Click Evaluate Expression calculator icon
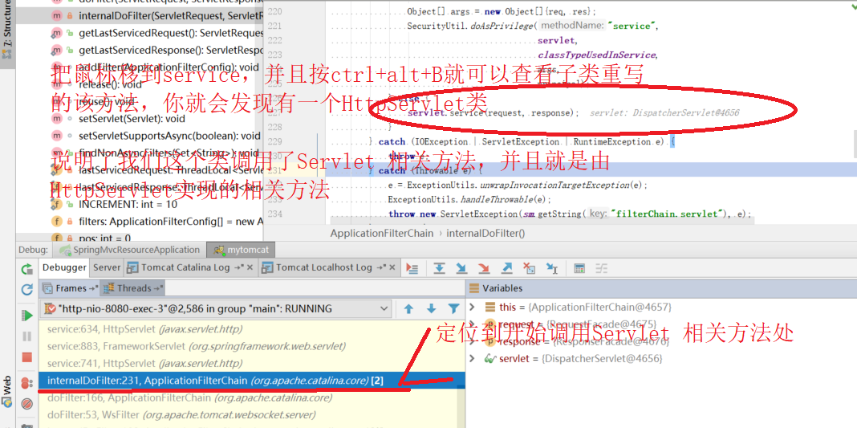This screenshot has width=857, height=428. (579, 268)
